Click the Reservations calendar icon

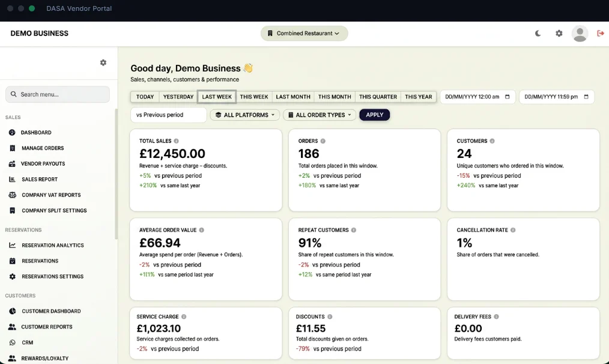(13, 261)
